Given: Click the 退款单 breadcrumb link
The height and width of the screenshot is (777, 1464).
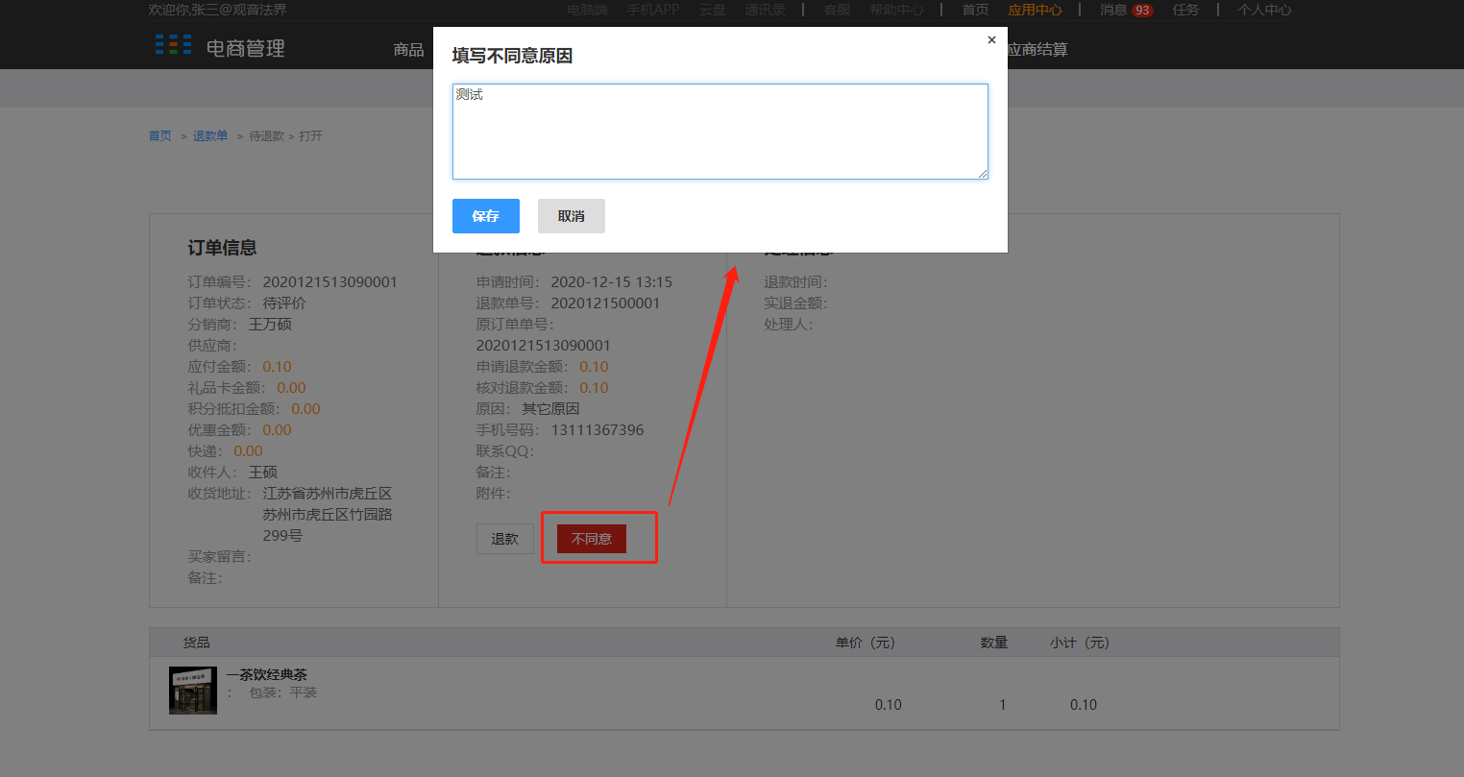Looking at the screenshot, I should [210, 136].
